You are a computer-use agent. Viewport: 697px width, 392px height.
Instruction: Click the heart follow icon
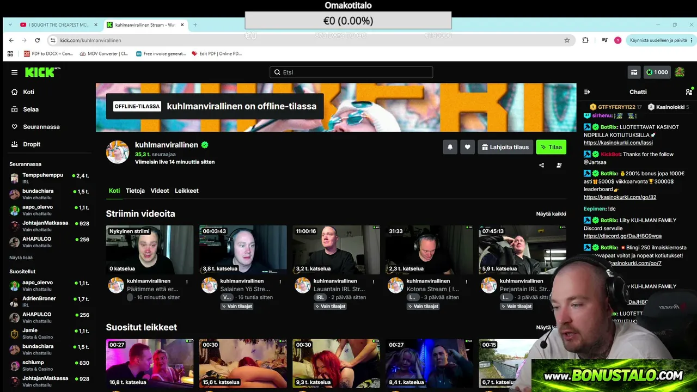click(x=467, y=147)
